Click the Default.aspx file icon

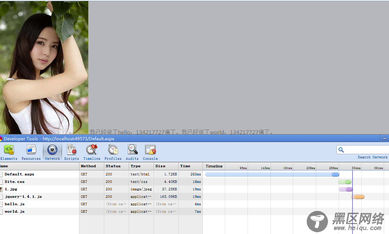[1, 174]
